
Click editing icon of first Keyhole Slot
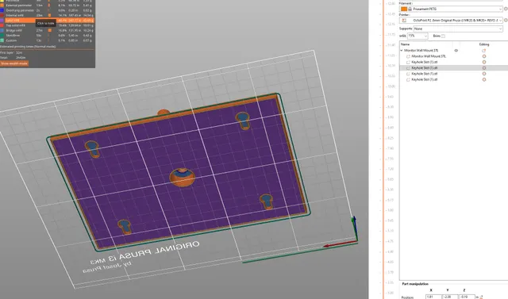pyautogui.click(x=484, y=62)
